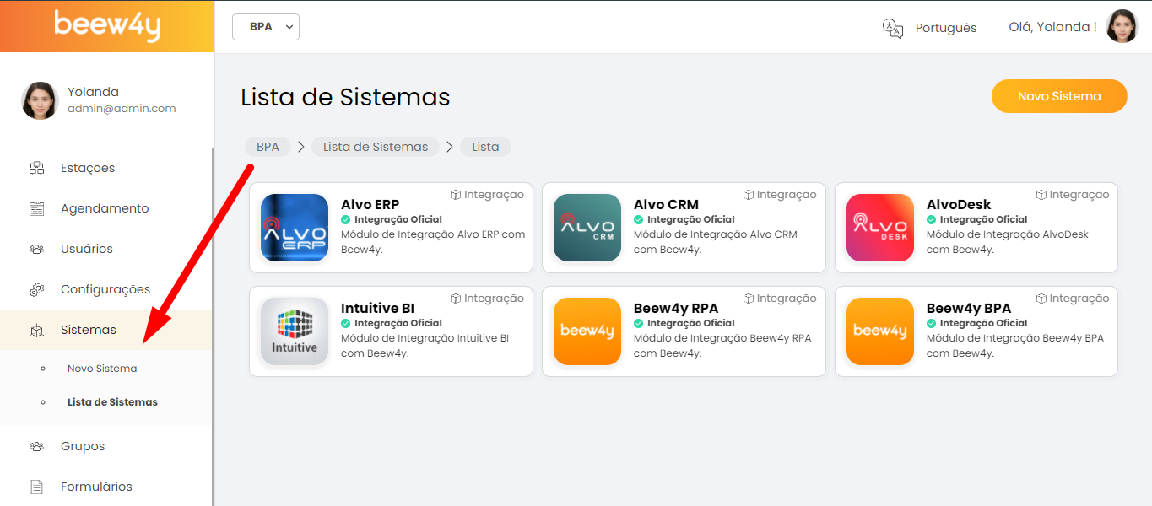Screen dimensions: 1152x506
Task: Click Integração icon on AlvoDesk card
Action: click(1041, 195)
